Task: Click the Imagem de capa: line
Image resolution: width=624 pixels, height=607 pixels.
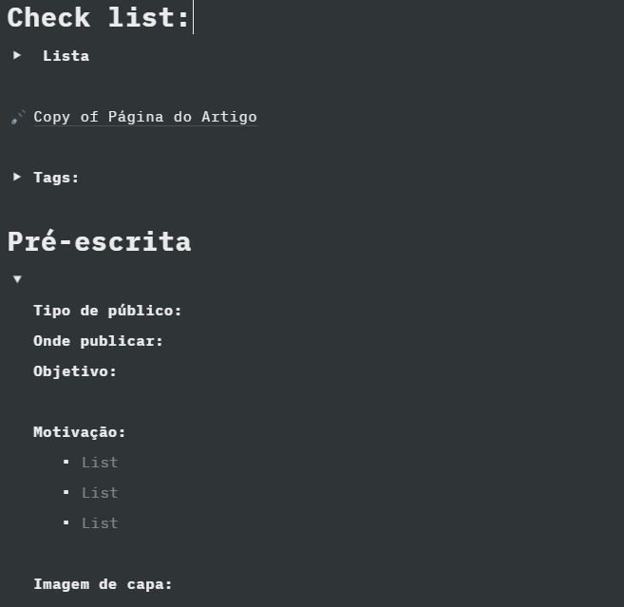Action: pos(103,584)
